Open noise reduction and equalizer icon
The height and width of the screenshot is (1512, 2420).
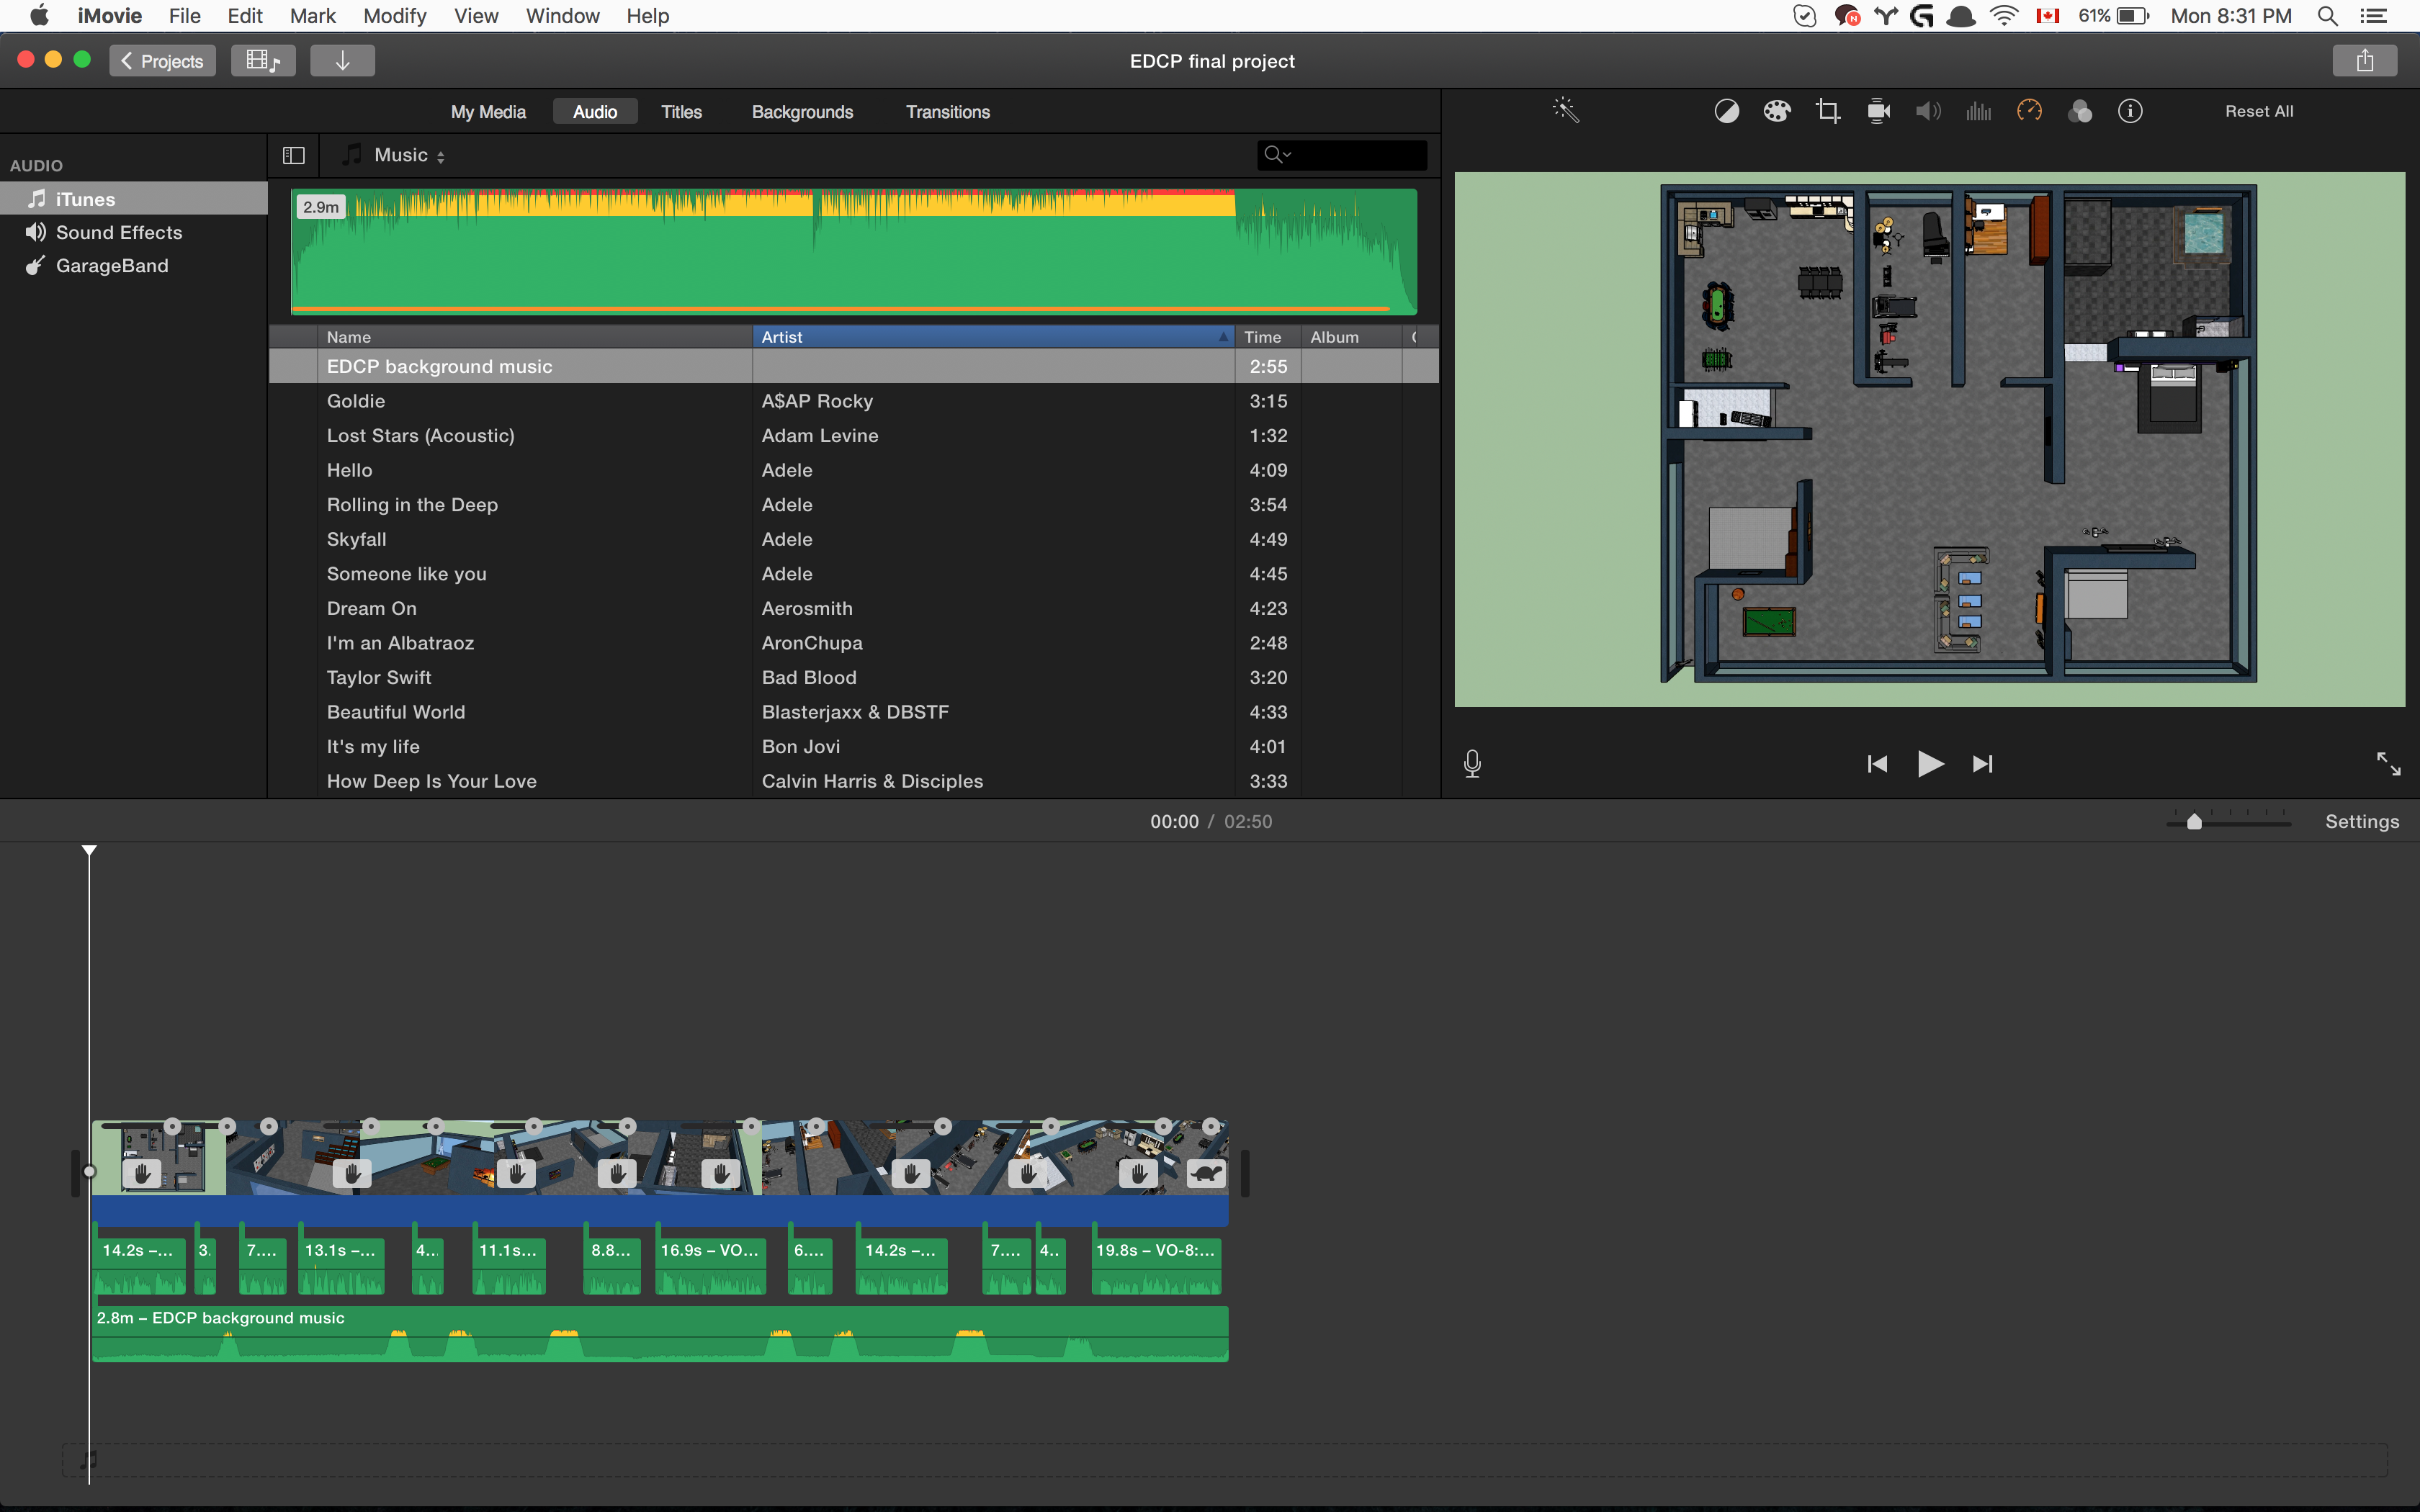point(1979,111)
